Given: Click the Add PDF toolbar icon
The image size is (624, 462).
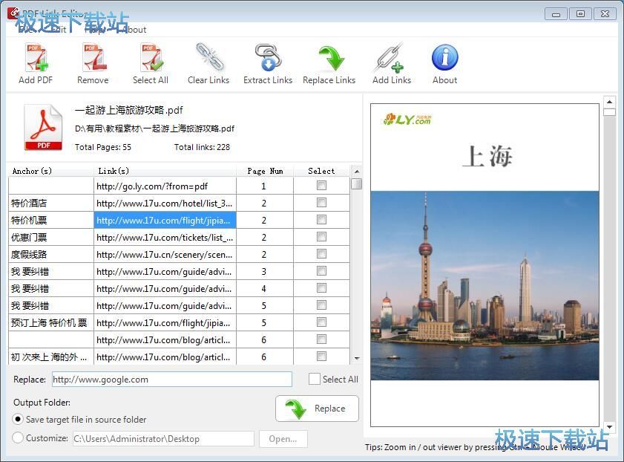Looking at the screenshot, I should pos(36,58).
